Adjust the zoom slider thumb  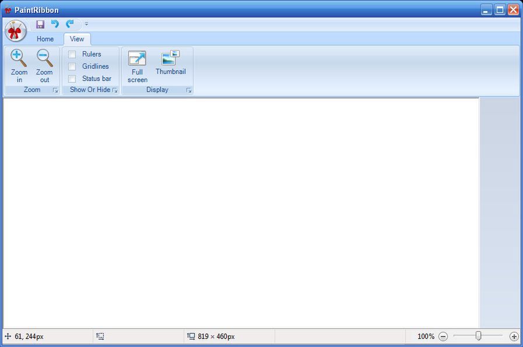pyautogui.click(x=478, y=336)
